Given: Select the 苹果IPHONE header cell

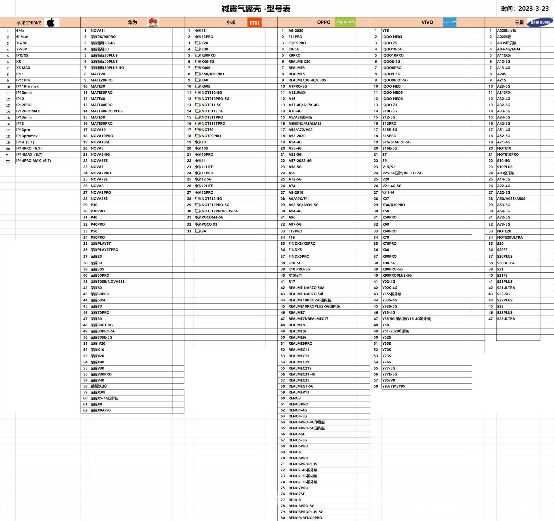Looking at the screenshot, I should click(x=29, y=23).
